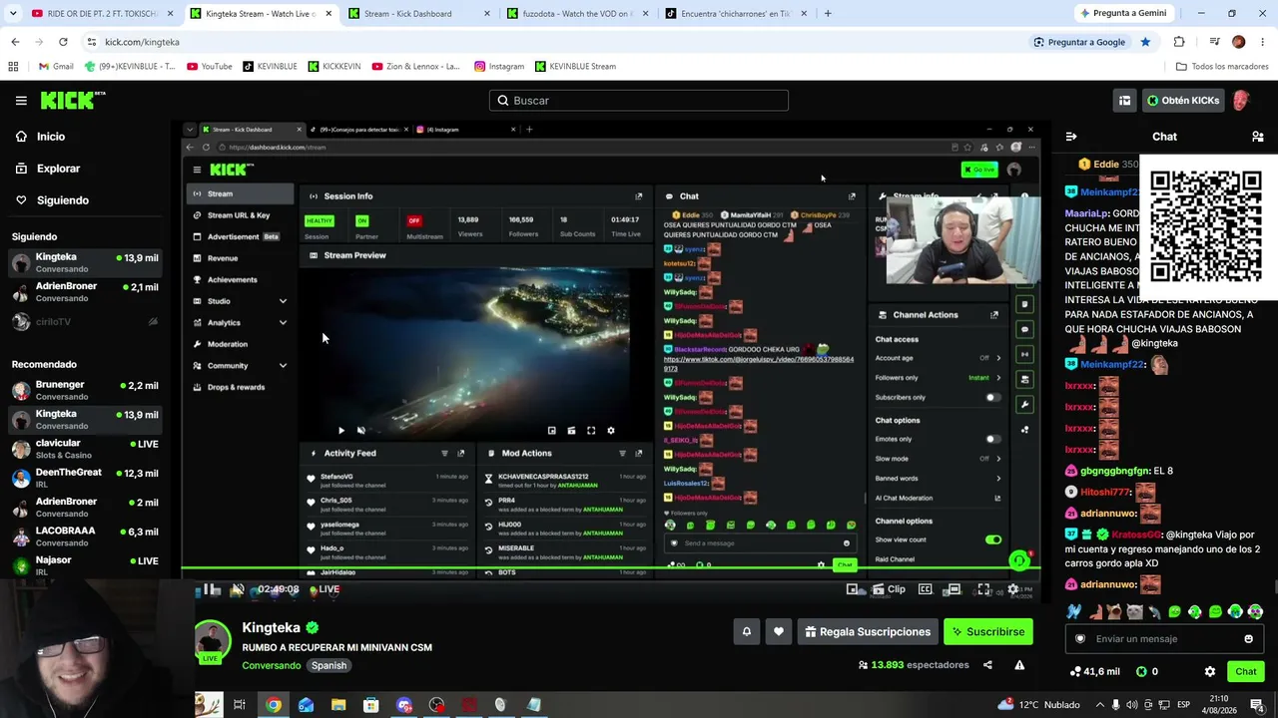Open the Conversando category link
This screenshot has height=718, width=1278.
click(271, 665)
